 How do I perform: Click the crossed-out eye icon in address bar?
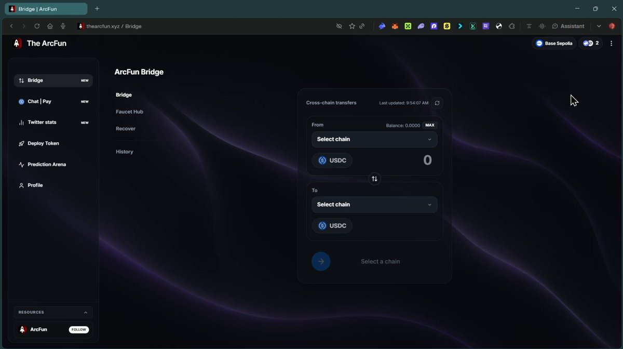pos(339,26)
